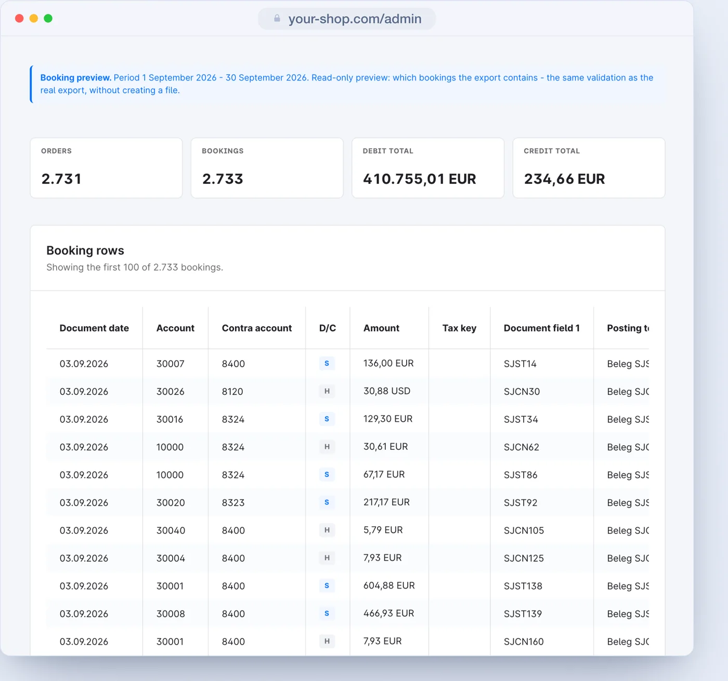The width and height of the screenshot is (728, 681).
Task: Click amount 136,00 EUR
Action: pyautogui.click(x=388, y=364)
